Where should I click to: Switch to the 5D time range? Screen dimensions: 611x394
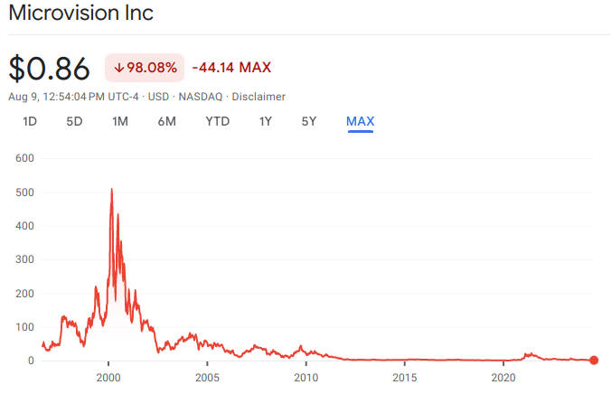tap(74, 121)
